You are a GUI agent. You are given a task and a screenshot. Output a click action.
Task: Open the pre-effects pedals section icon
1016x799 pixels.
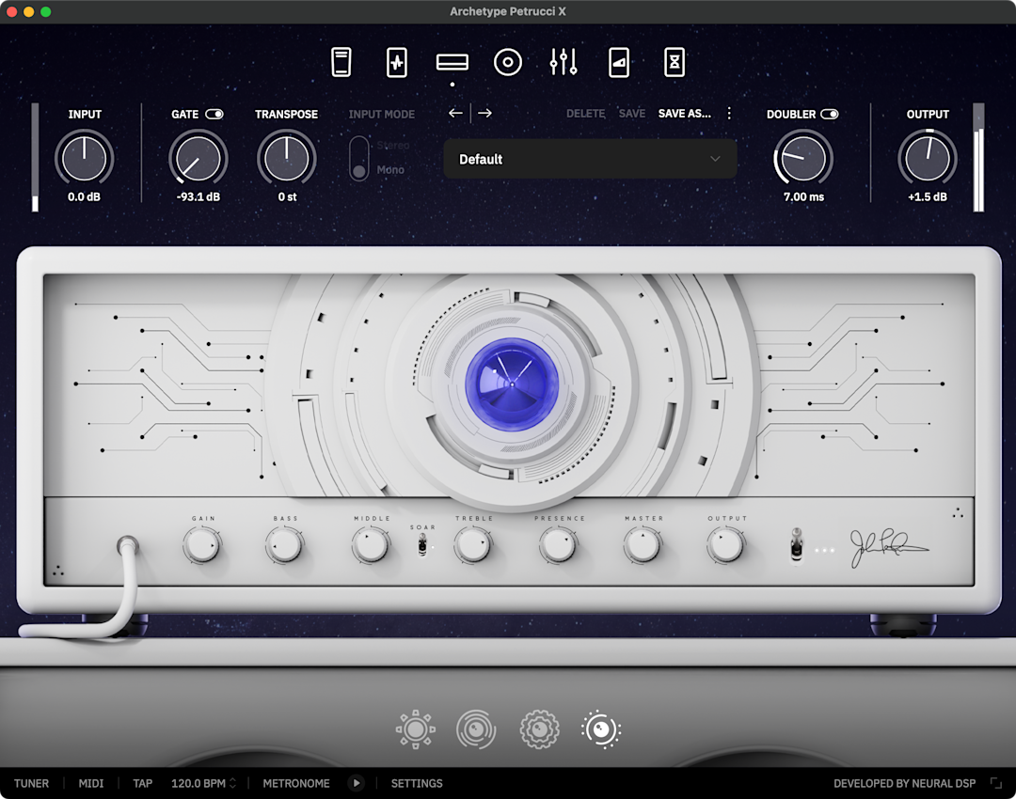[397, 62]
